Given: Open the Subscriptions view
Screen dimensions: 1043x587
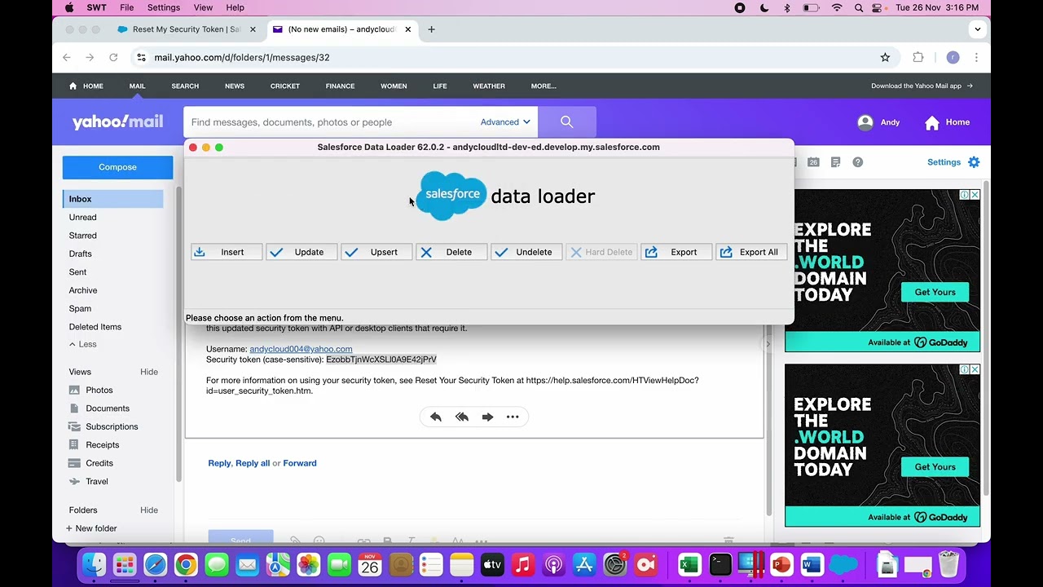Looking at the screenshot, I should pos(112,426).
